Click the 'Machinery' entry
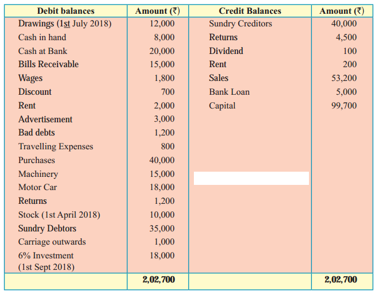 pos(38,174)
